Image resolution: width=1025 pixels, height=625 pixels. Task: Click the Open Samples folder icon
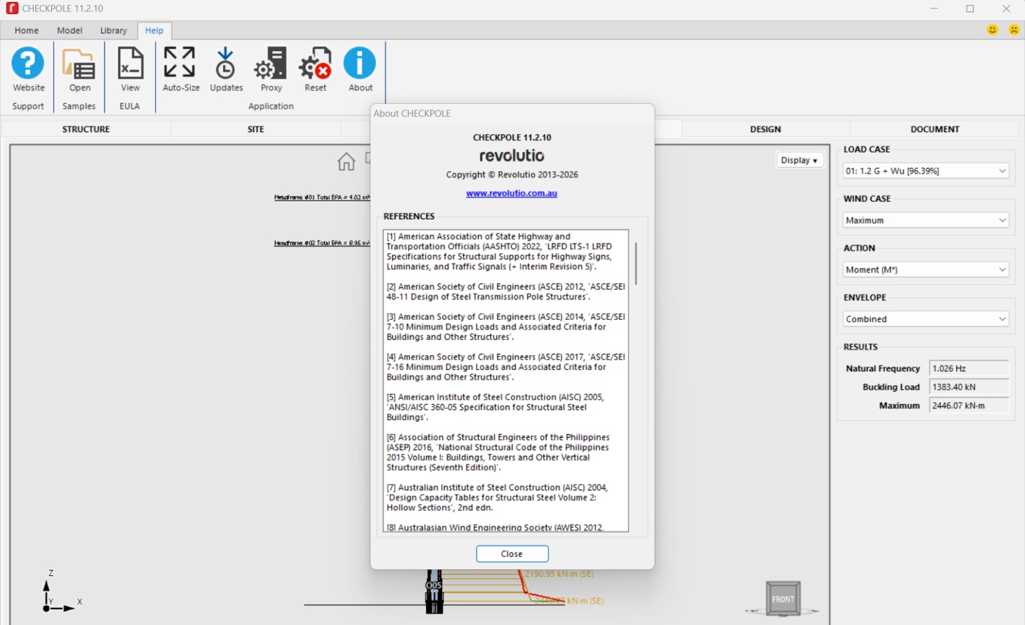pyautogui.click(x=79, y=63)
